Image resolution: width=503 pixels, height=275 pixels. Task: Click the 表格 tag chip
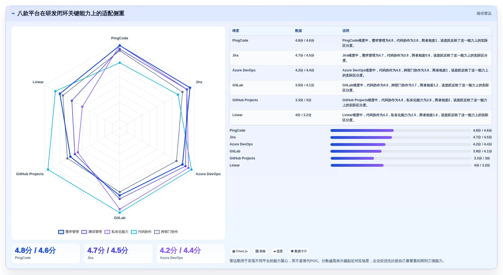click(x=260, y=251)
